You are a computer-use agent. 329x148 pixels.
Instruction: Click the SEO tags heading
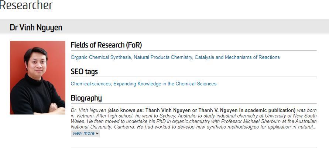click(x=84, y=71)
